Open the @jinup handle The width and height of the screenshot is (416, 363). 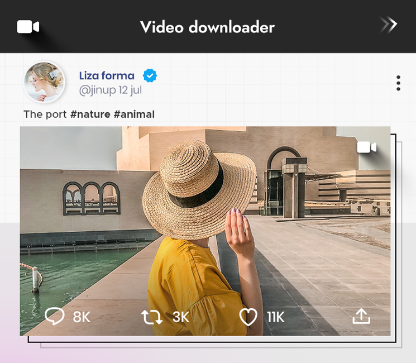click(98, 90)
